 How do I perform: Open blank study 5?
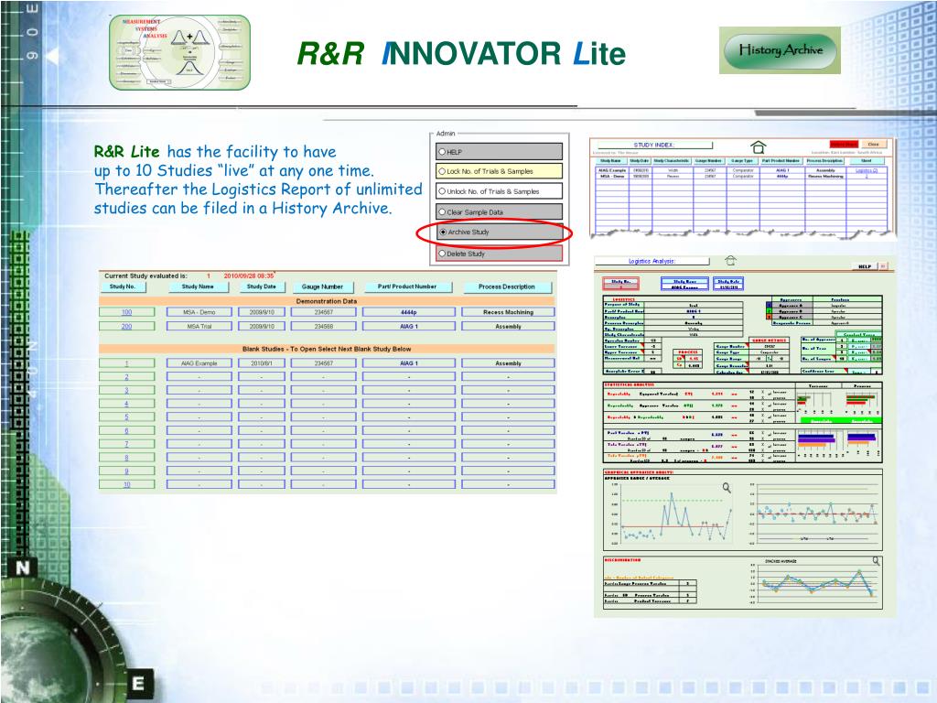point(126,417)
